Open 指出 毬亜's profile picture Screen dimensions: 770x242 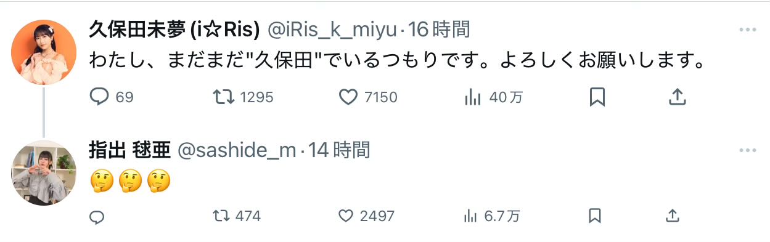(44, 173)
